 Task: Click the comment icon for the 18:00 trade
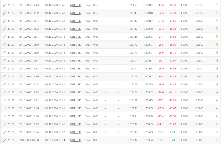click(217, 116)
